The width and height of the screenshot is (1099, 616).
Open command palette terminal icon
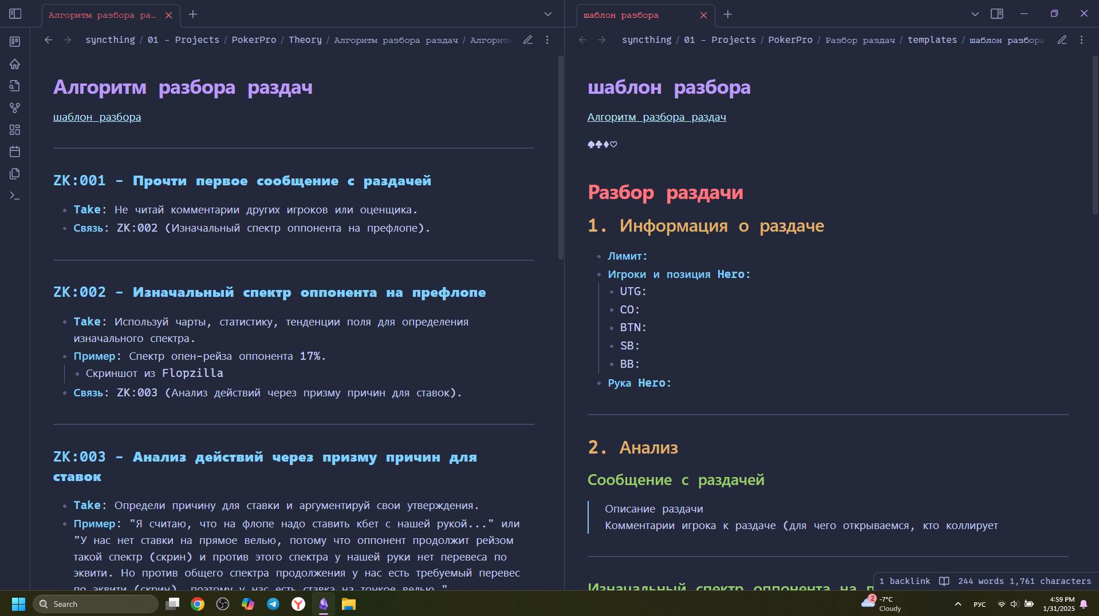click(15, 196)
